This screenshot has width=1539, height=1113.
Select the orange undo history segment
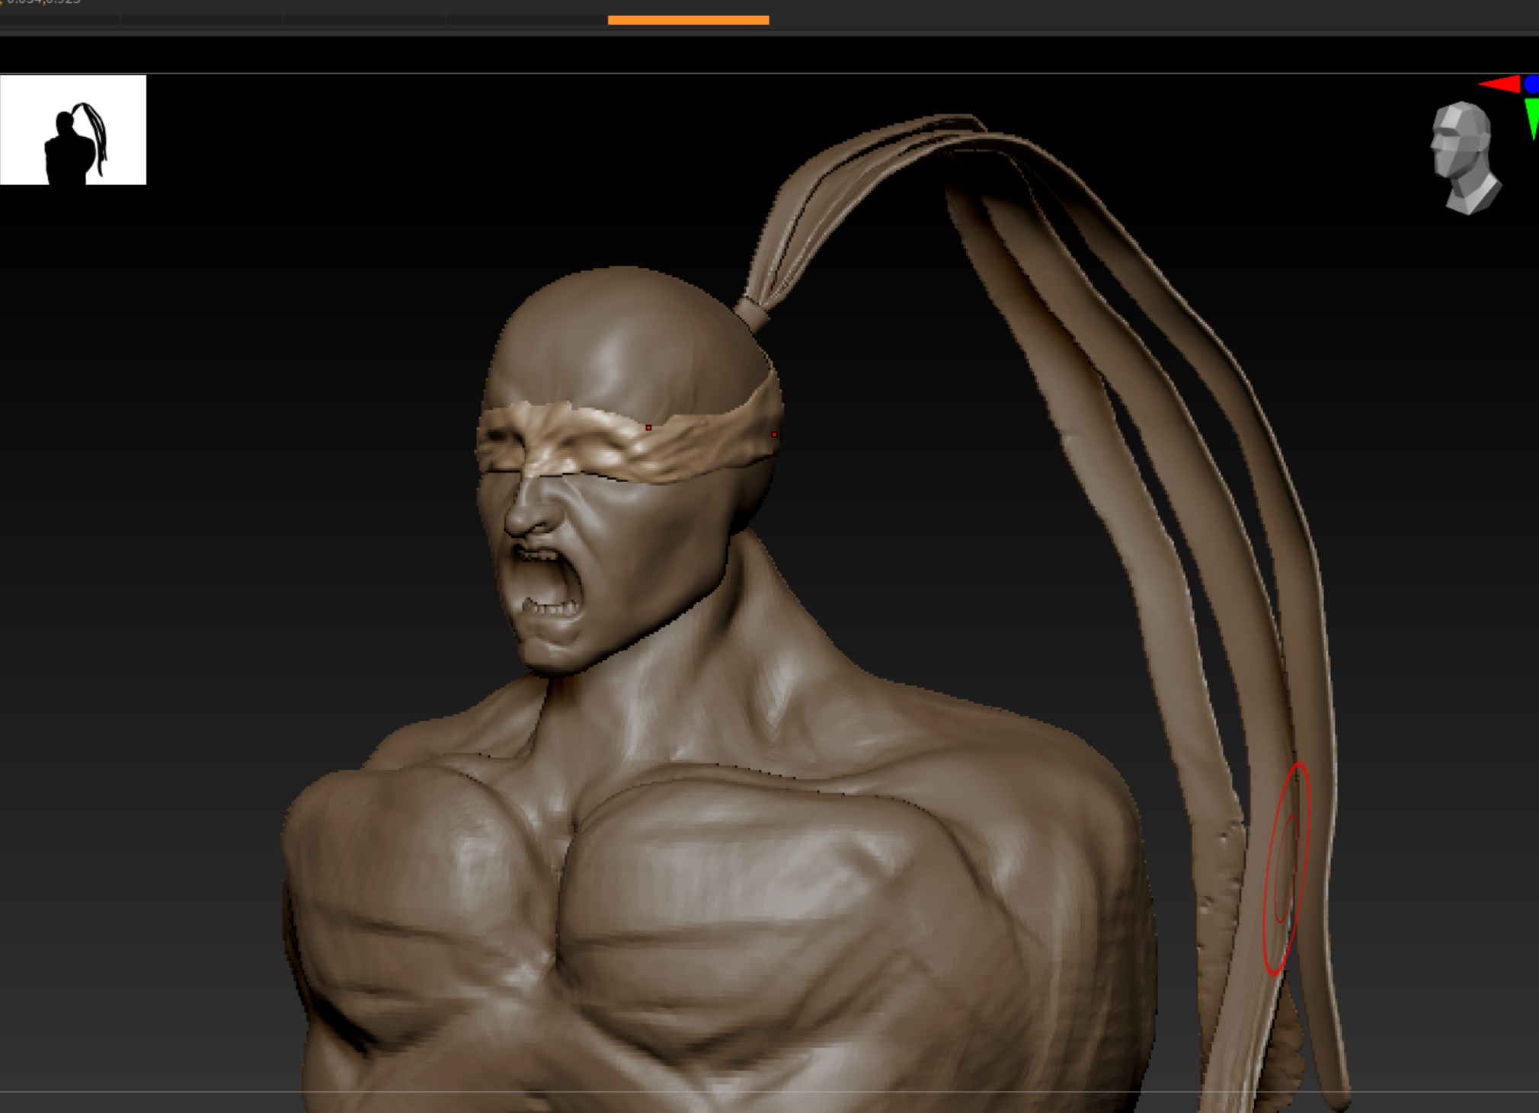pyautogui.click(x=688, y=21)
